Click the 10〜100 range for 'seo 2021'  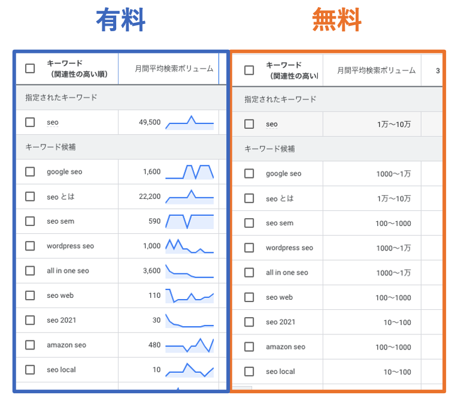398,322
